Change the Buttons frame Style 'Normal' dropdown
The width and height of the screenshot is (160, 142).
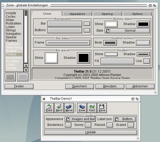pyautogui.click(x=127, y=31)
